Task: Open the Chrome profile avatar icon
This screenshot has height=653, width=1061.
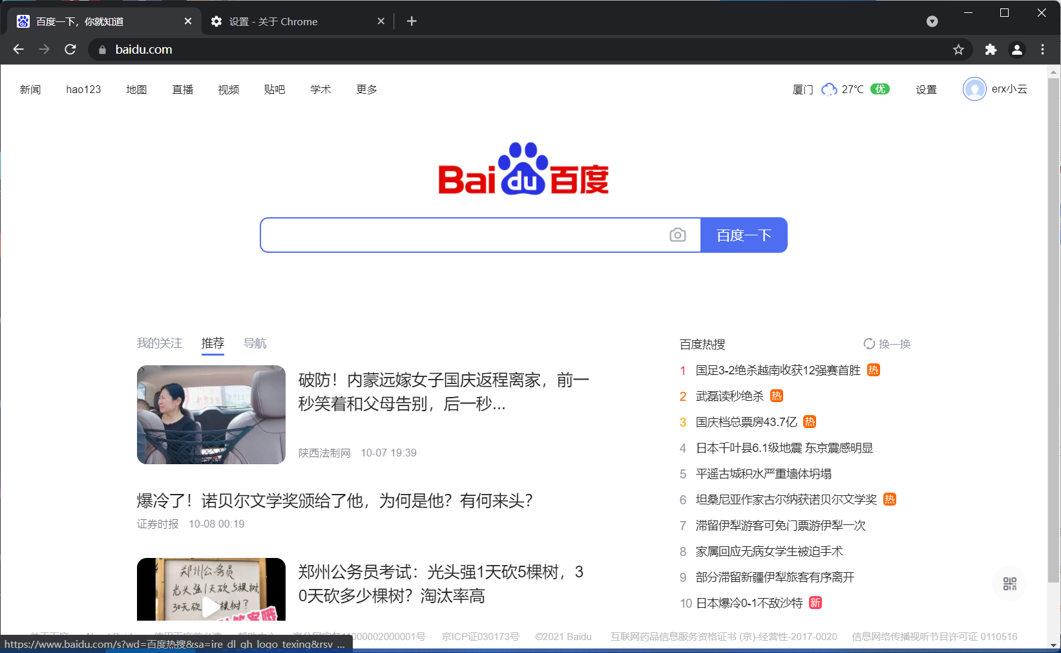Action: pos(1017,50)
